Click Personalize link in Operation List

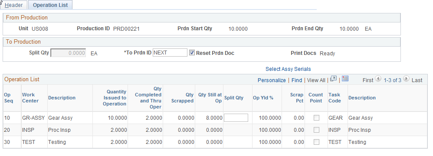tap(272, 80)
